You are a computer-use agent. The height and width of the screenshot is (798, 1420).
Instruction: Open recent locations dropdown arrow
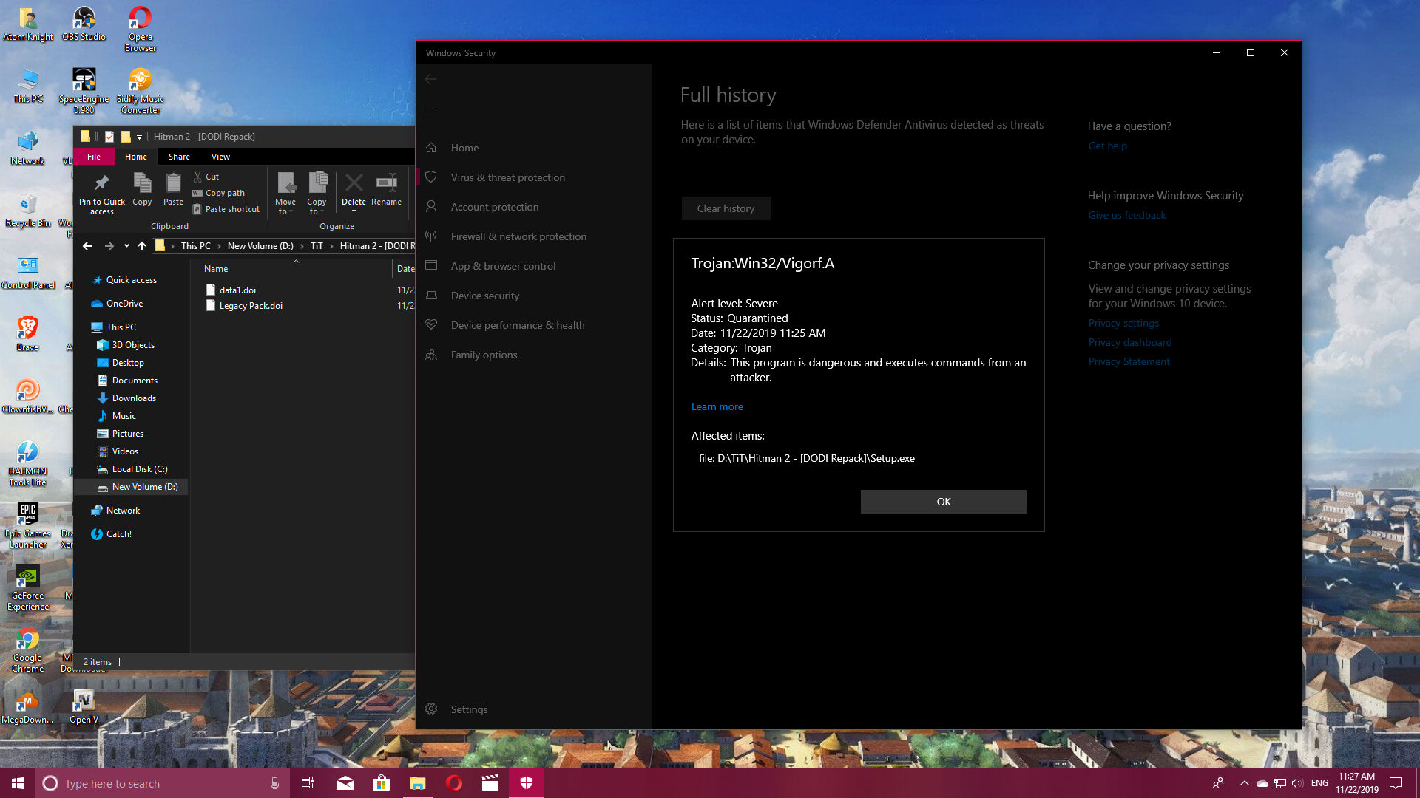(126, 246)
